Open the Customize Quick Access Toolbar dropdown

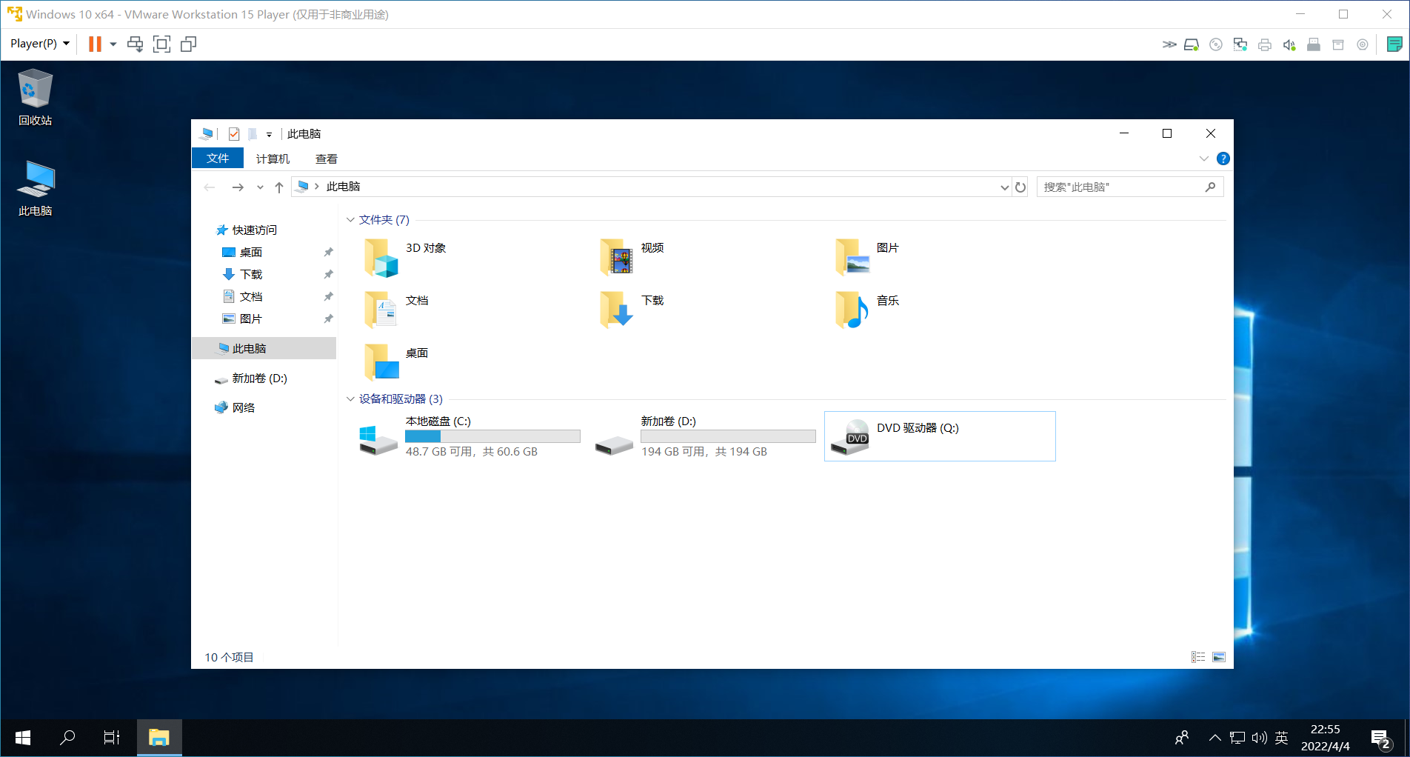point(269,135)
